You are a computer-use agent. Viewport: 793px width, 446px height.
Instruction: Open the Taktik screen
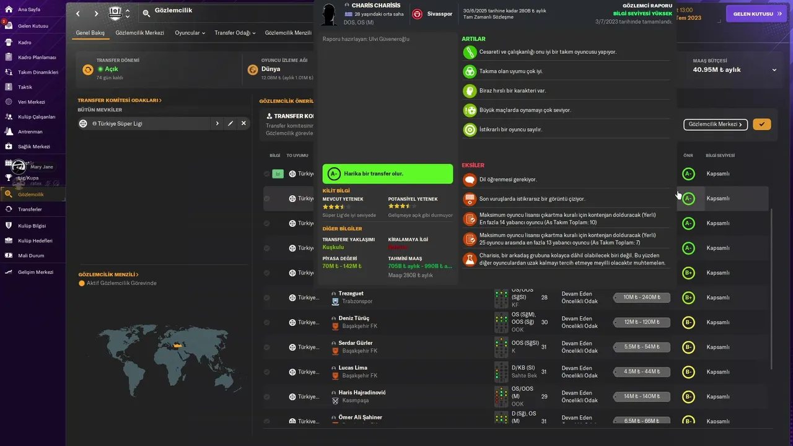click(25, 87)
